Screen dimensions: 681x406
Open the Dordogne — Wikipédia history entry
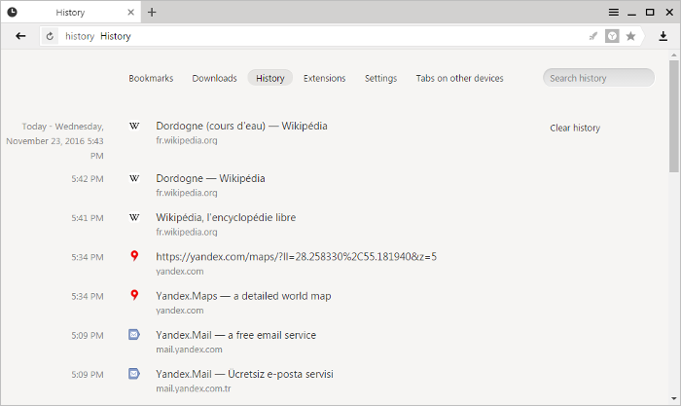click(210, 178)
